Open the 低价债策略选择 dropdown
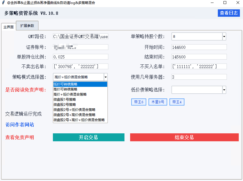The height and width of the screenshot is (181, 243). tap(224, 89)
